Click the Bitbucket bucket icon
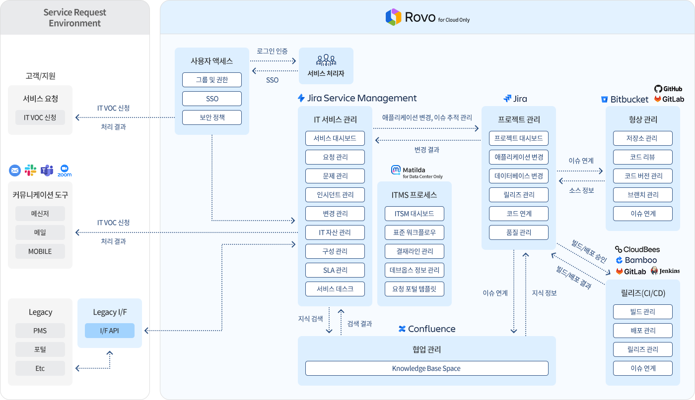695x400 pixels. 604,99
